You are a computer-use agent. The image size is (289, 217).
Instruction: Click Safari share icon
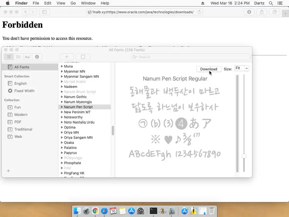click(262, 12)
